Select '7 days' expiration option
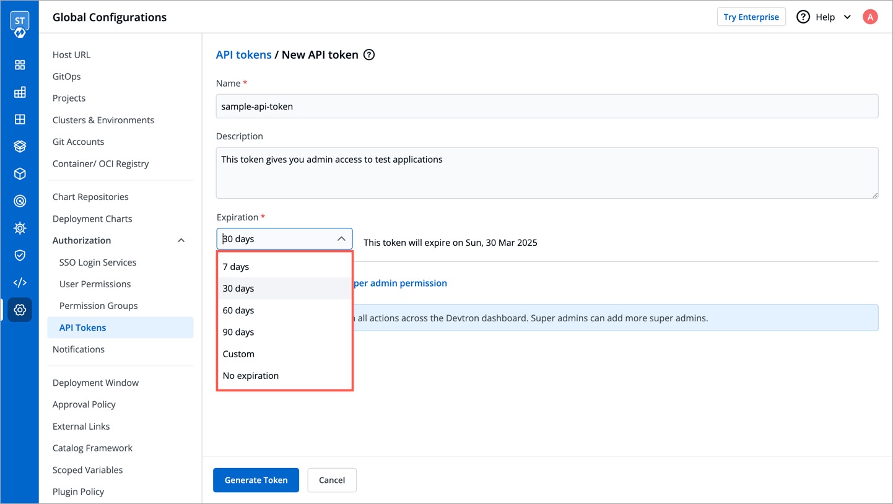893x504 pixels. click(236, 267)
